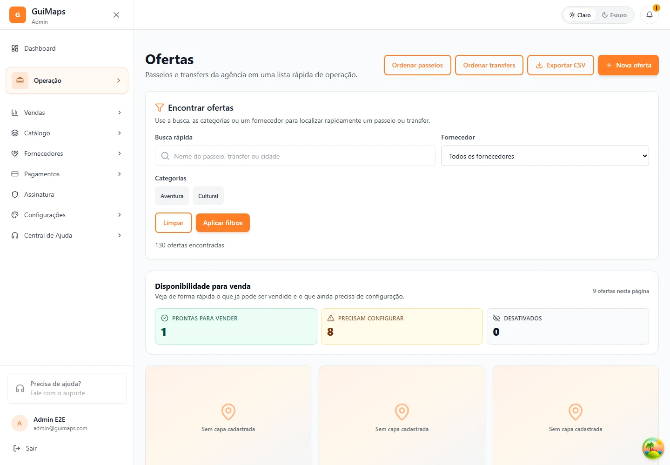Click Aplicar filtros button
The image size is (670, 465).
coord(223,223)
